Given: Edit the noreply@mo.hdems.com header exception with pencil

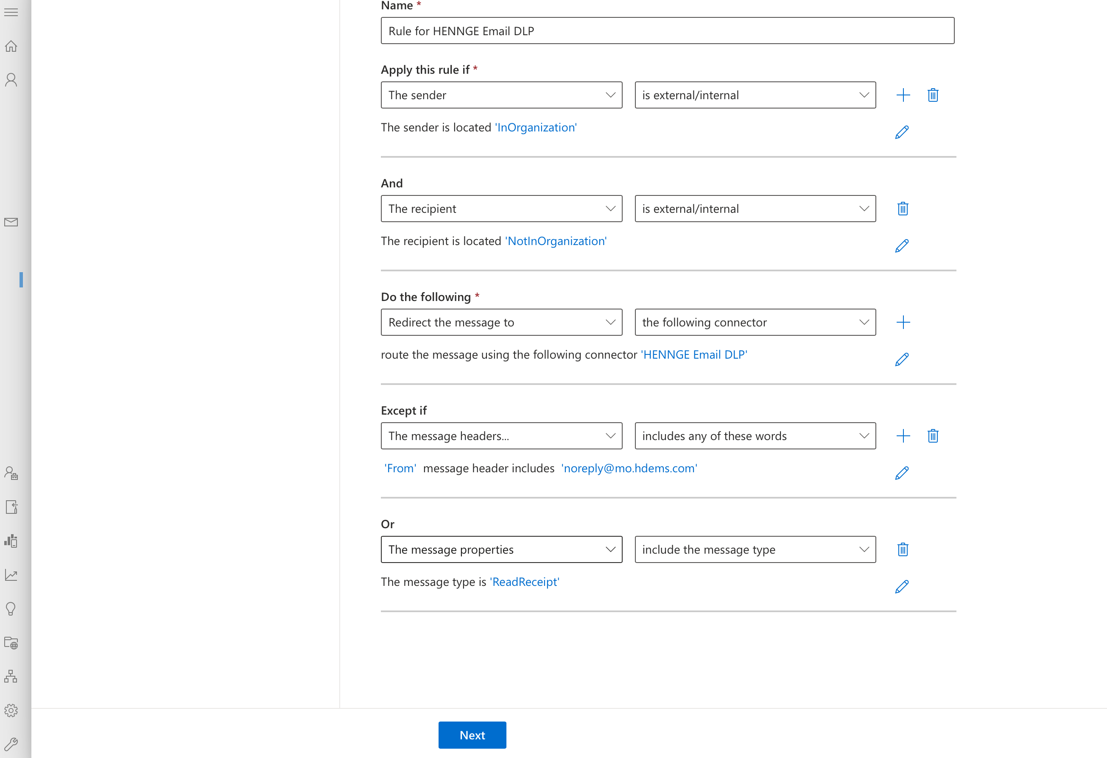Looking at the screenshot, I should (902, 473).
